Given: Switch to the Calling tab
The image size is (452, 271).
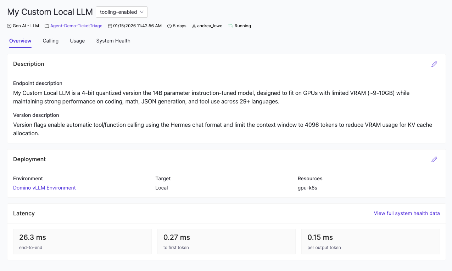Looking at the screenshot, I should [x=51, y=41].
